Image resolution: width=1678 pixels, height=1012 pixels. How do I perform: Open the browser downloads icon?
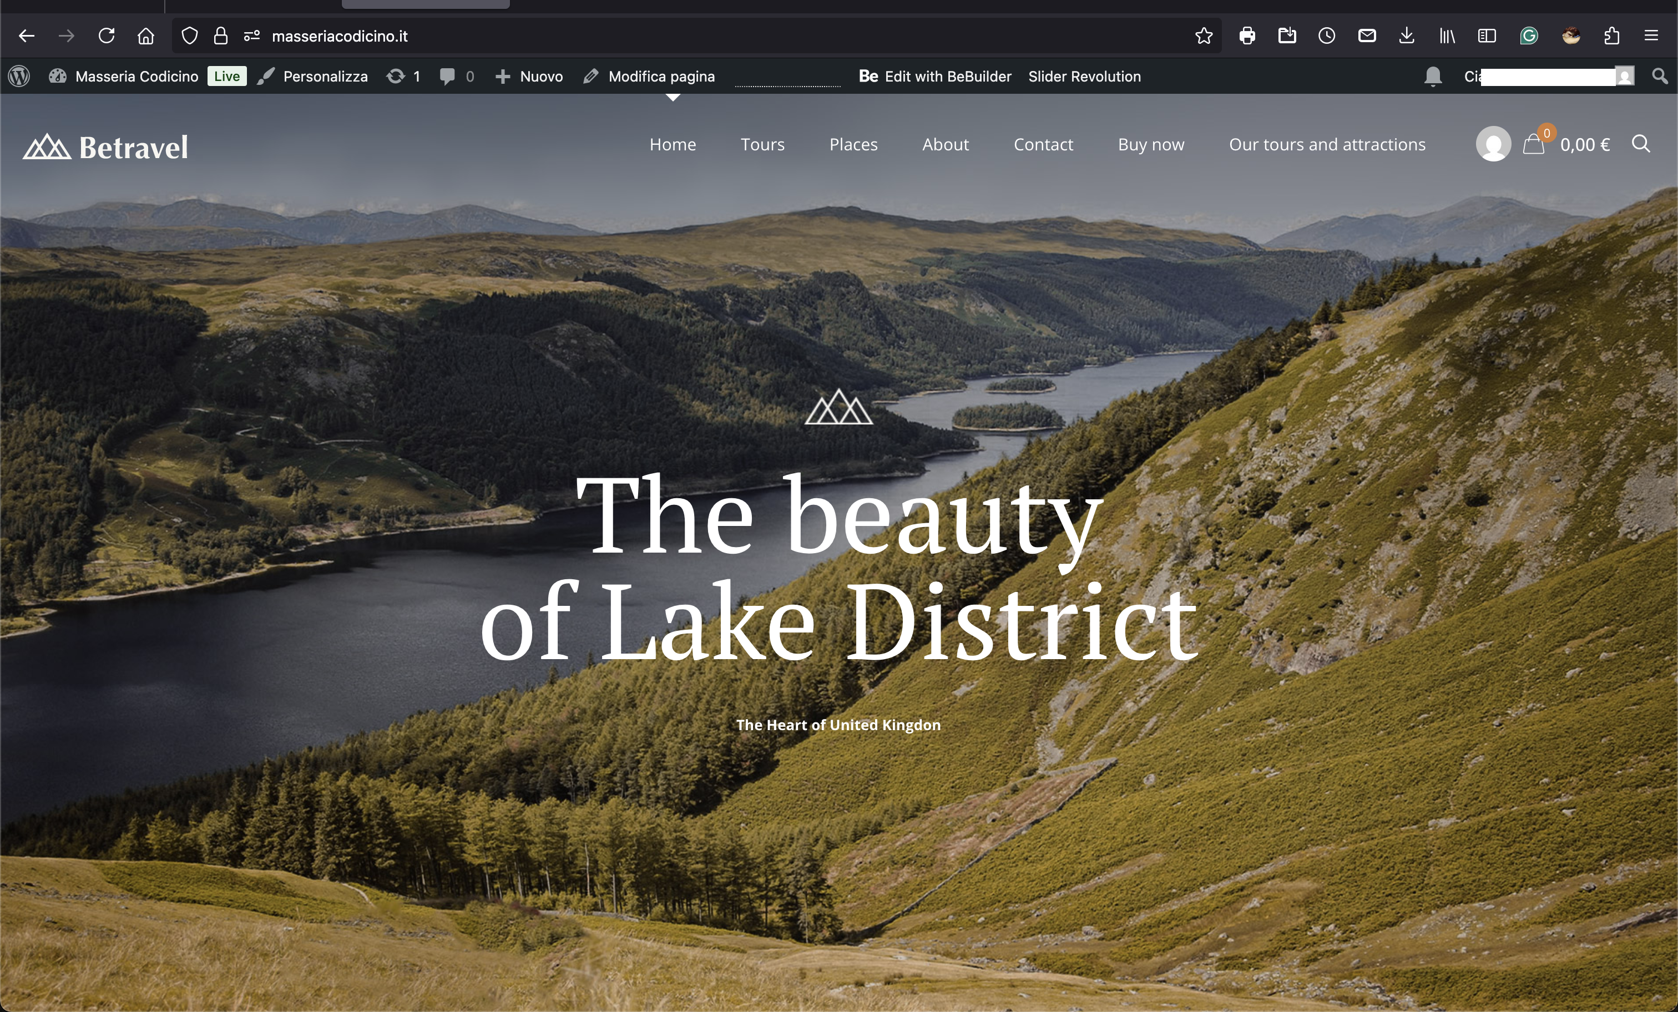tap(1406, 36)
